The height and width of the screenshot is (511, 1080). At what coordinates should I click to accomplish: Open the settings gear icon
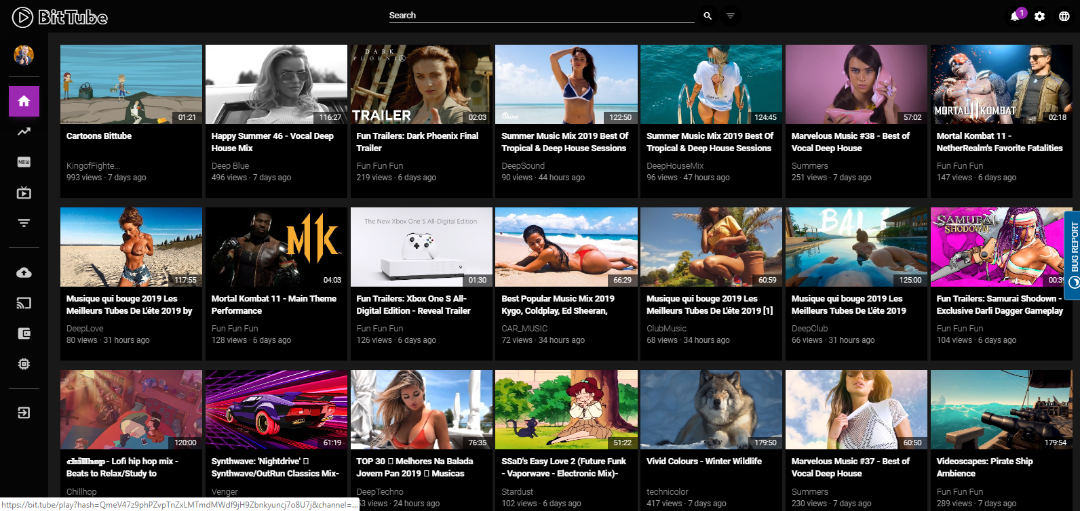pyautogui.click(x=1040, y=16)
